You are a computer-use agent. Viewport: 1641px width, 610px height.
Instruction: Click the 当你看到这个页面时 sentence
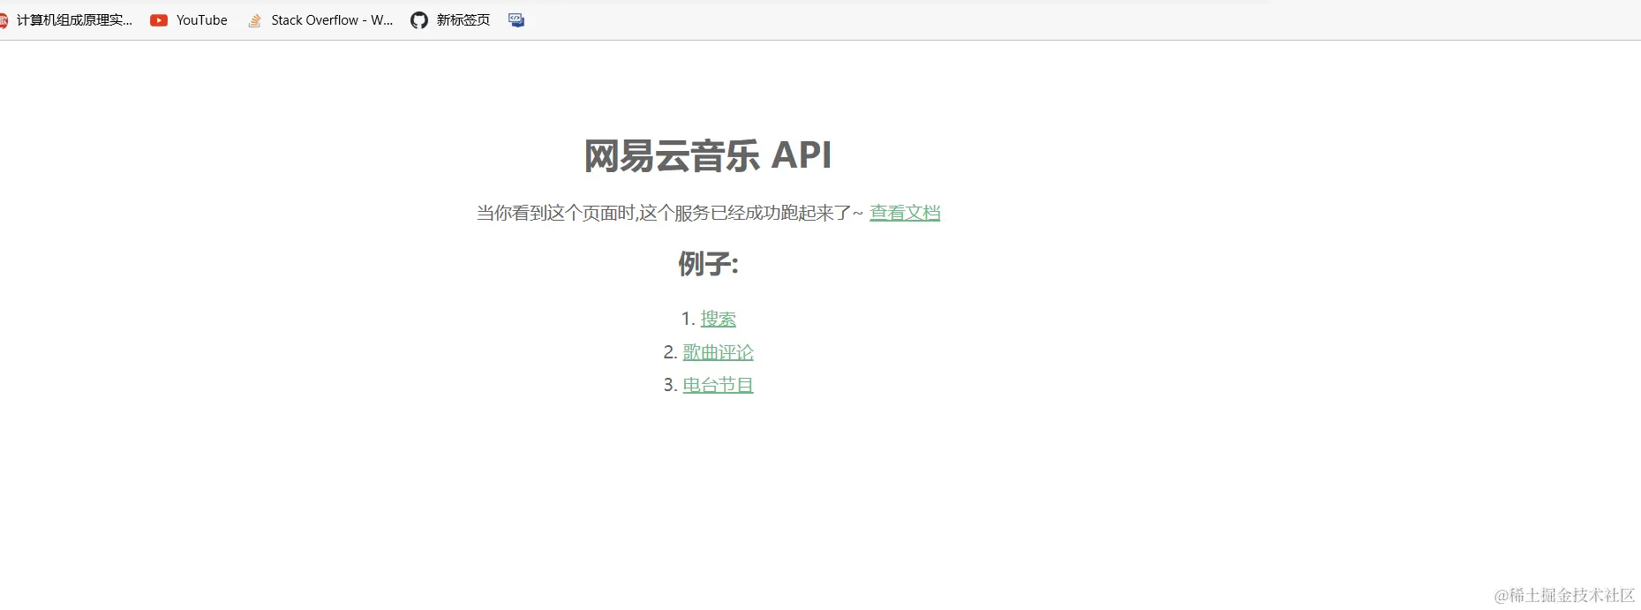670,213
